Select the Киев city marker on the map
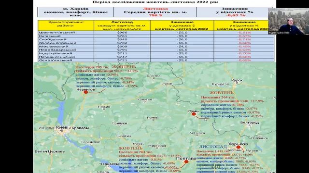 pyautogui.click(x=62, y=130)
